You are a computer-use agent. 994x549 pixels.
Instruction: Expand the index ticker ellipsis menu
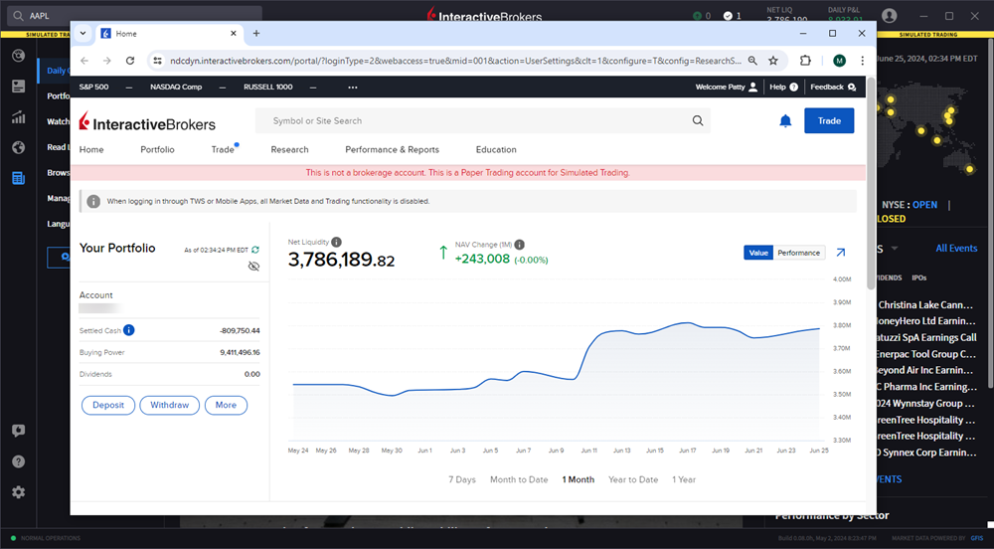tap(353, 87)
